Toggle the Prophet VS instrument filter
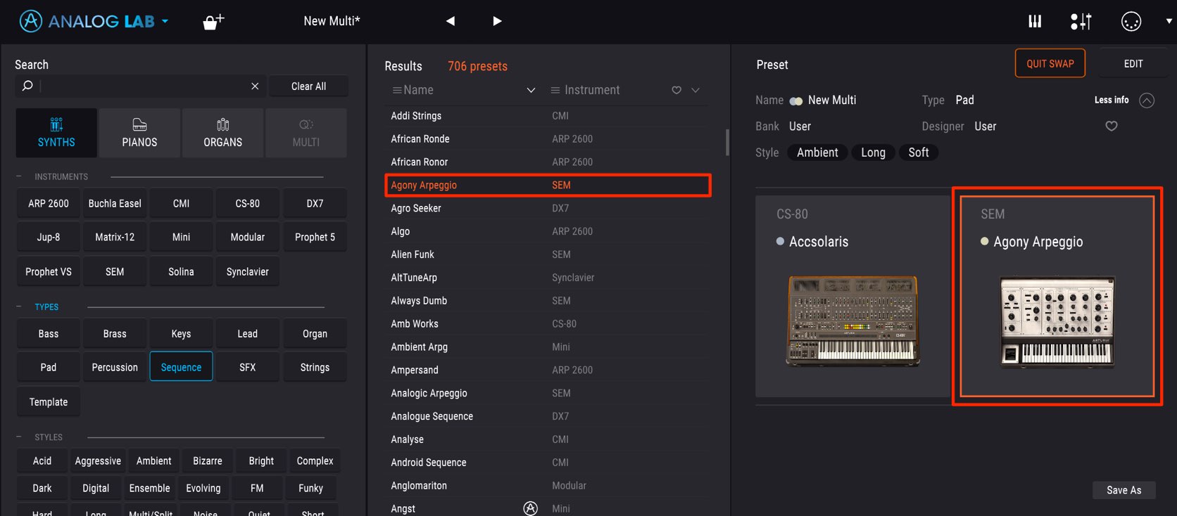Image resolution: width=1177 pixels, height=516 pixels. [49, 271]
